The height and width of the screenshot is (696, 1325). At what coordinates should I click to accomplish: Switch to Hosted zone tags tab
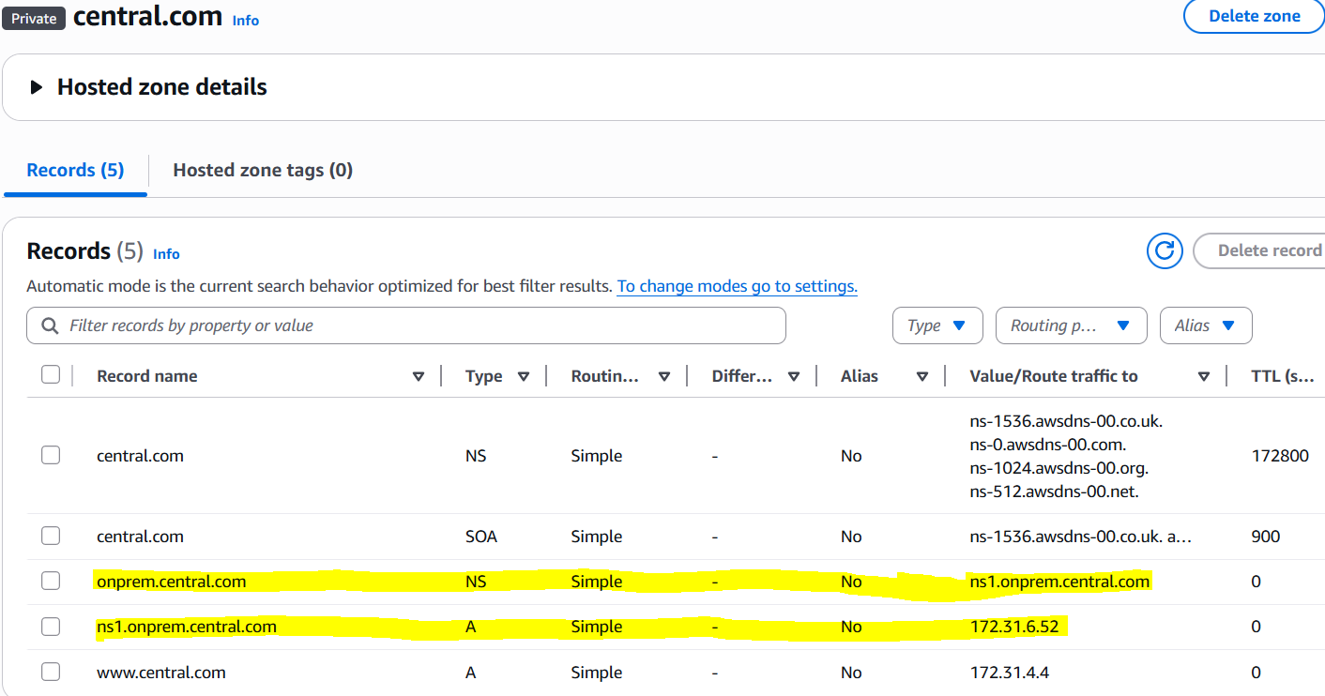263,170
